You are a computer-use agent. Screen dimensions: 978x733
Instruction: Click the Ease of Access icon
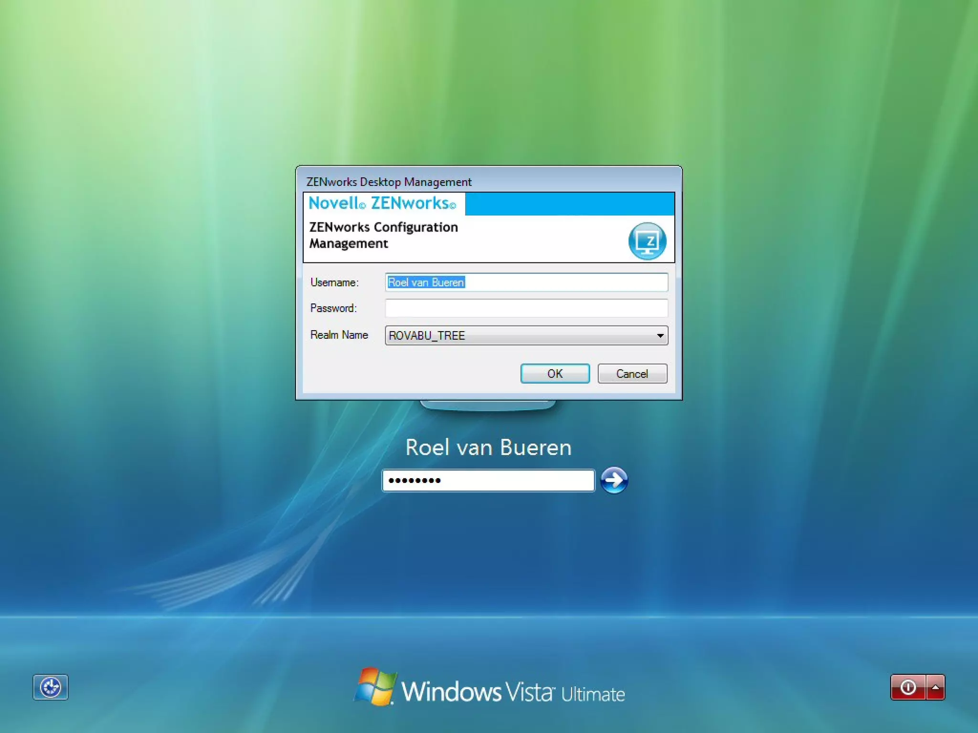point(50,687)
